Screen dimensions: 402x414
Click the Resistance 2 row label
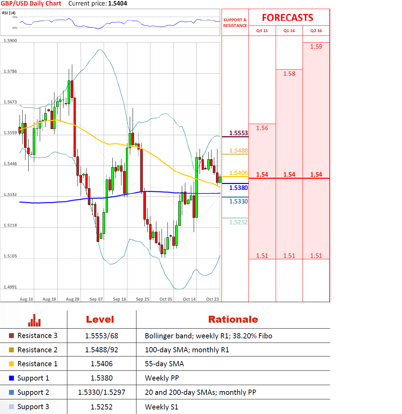pos(37,350)
